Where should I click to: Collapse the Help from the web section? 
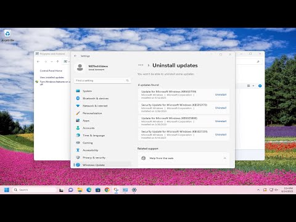pos(224,158)
